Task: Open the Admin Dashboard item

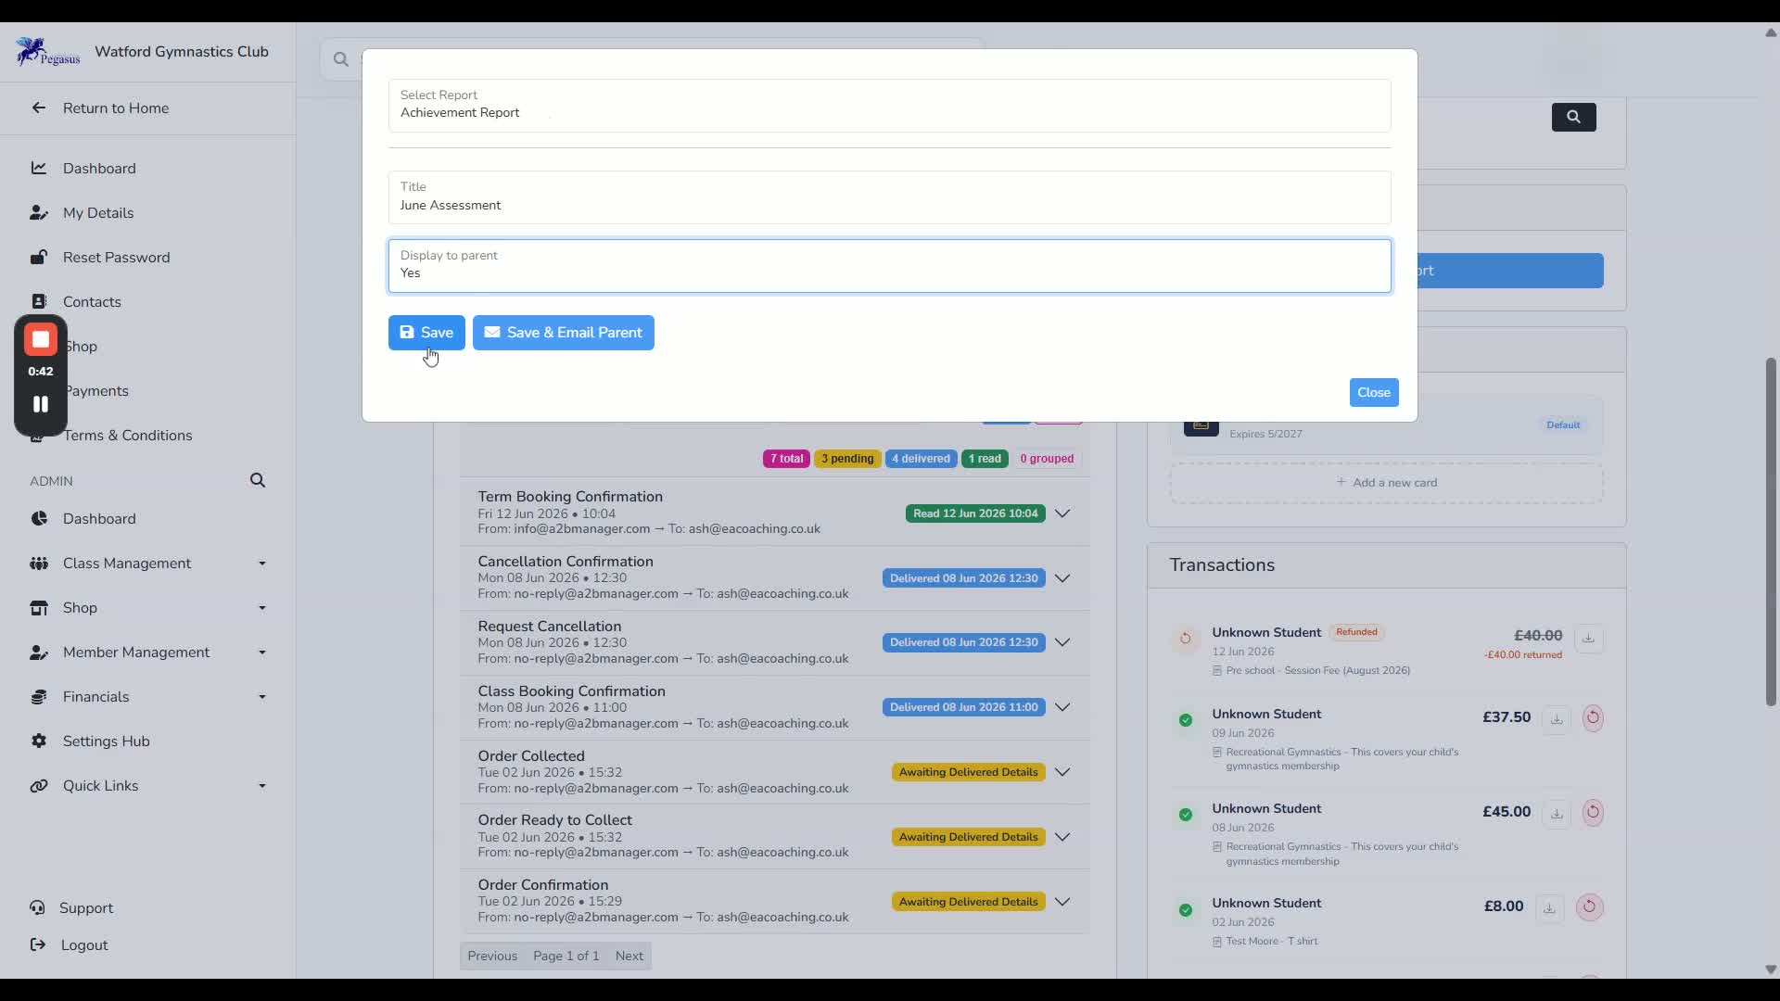Action: [x=99, y=519]
